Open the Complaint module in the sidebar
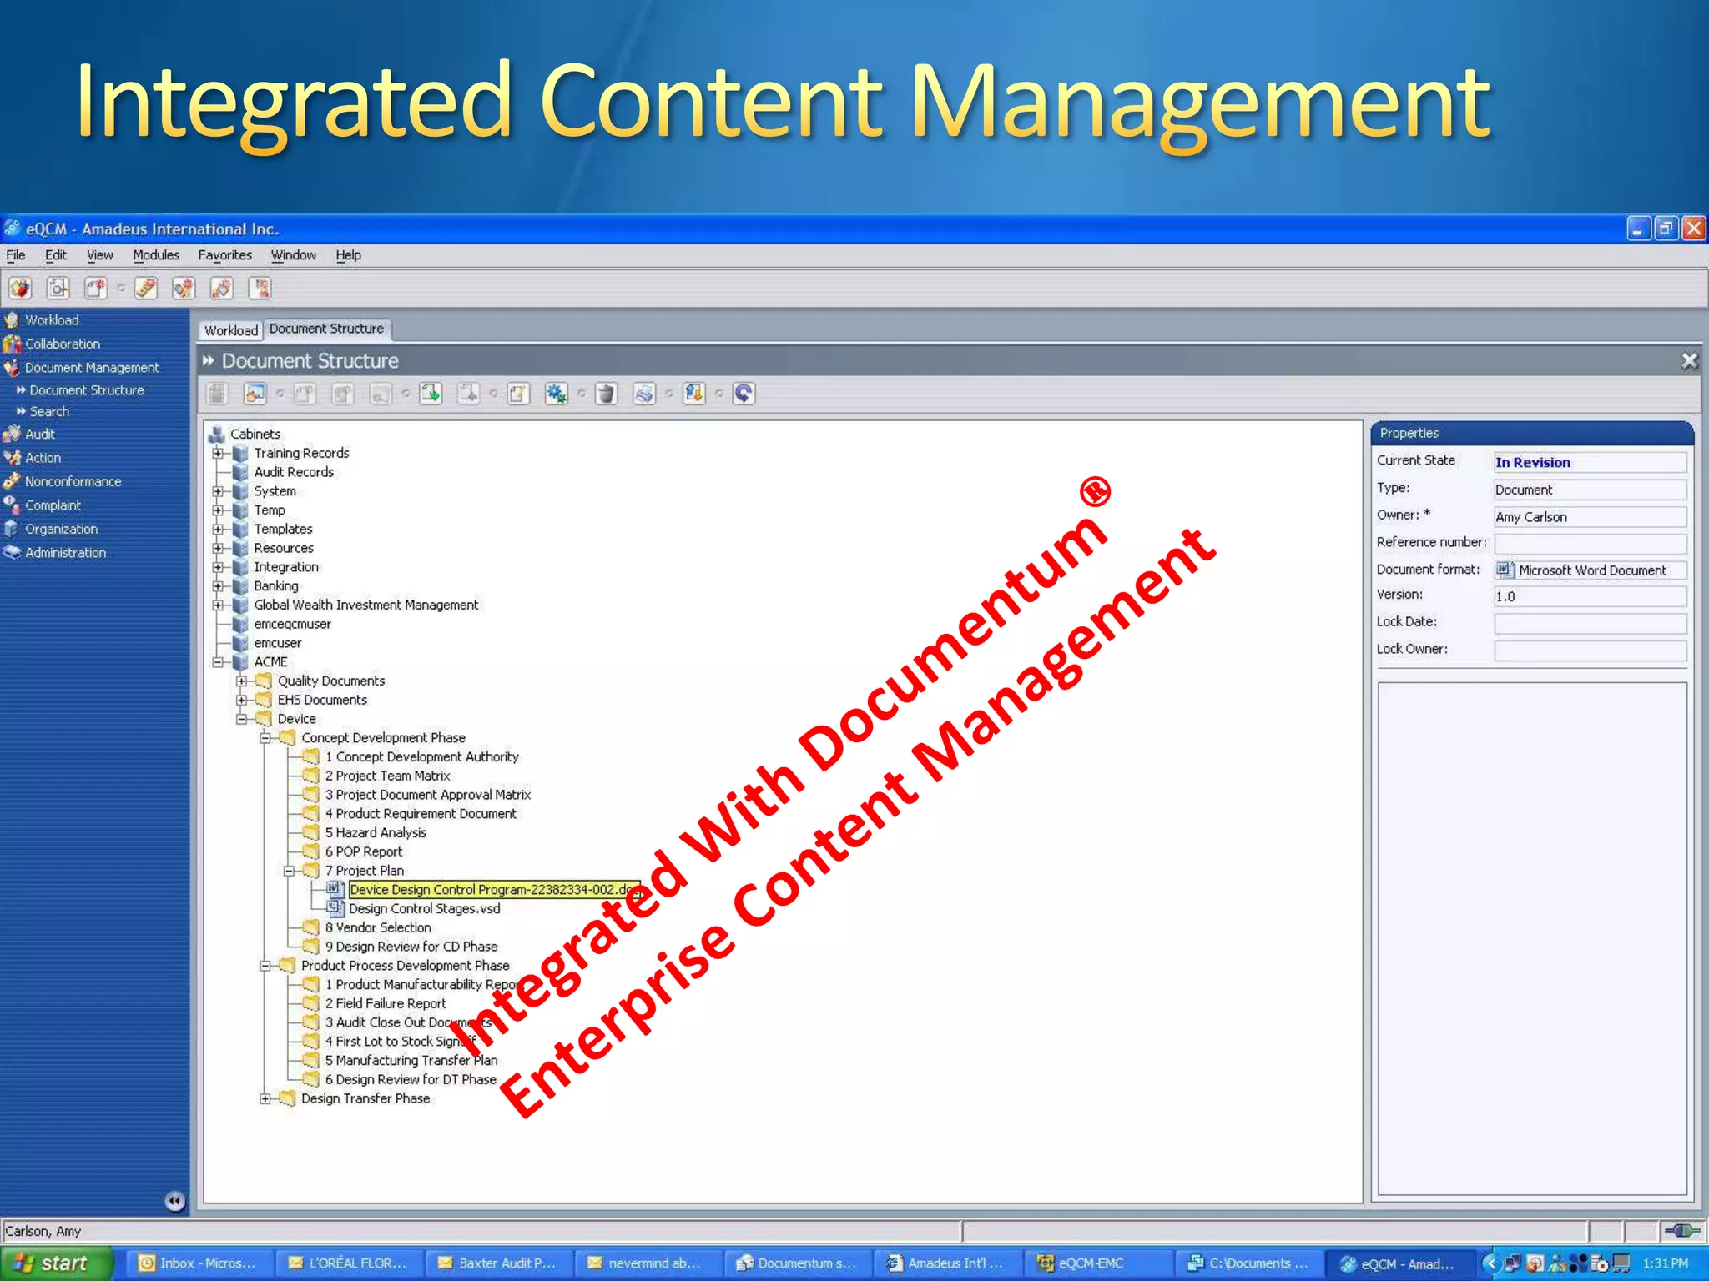This screenshot has height=1281, width=1709. tap(53, 505)
